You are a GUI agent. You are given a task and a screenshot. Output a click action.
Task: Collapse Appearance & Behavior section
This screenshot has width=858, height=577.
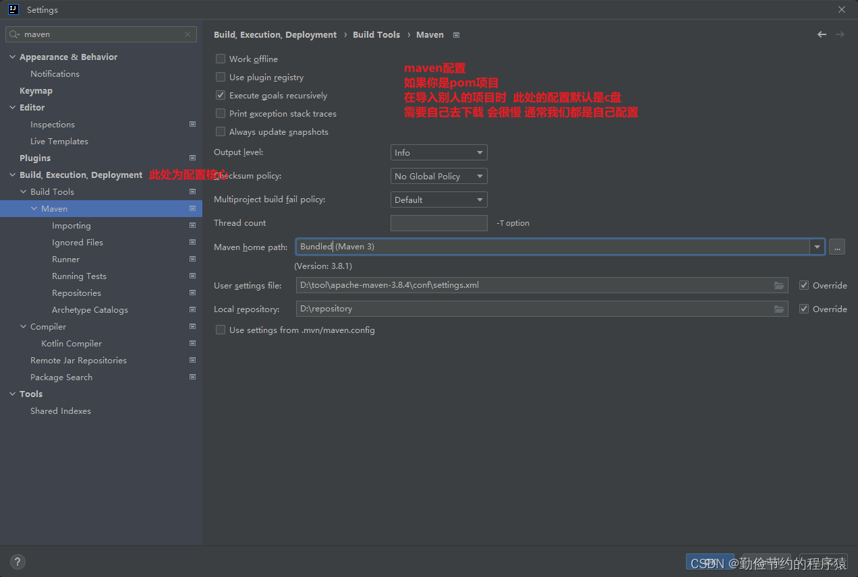tap(12, 57)
